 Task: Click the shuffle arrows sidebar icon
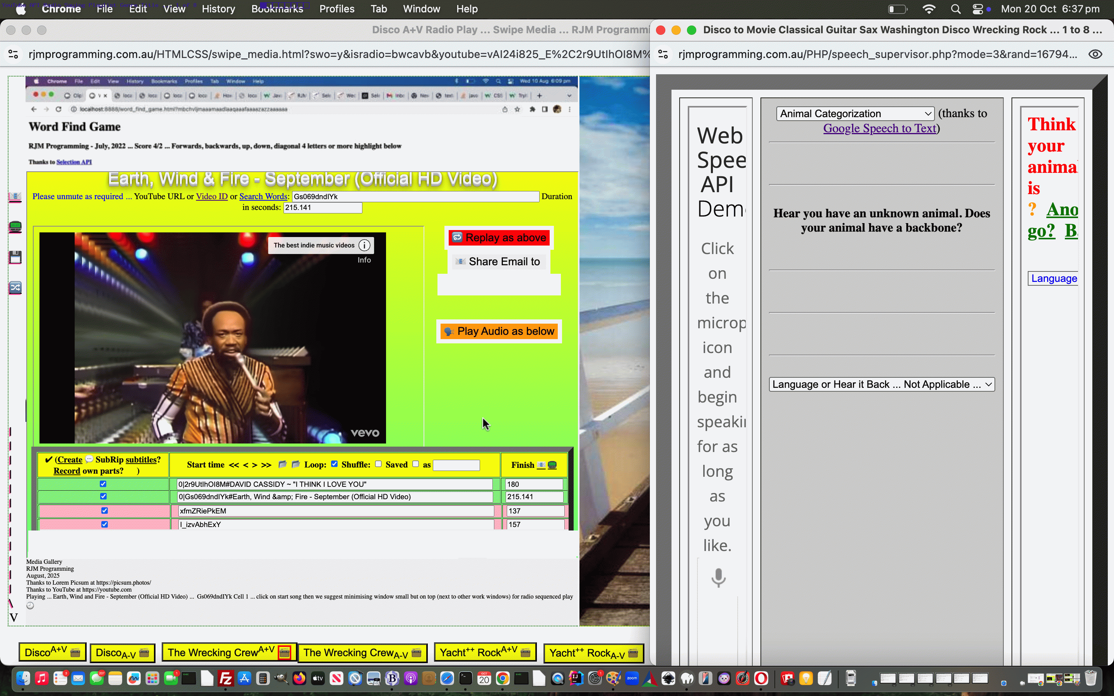15,288
